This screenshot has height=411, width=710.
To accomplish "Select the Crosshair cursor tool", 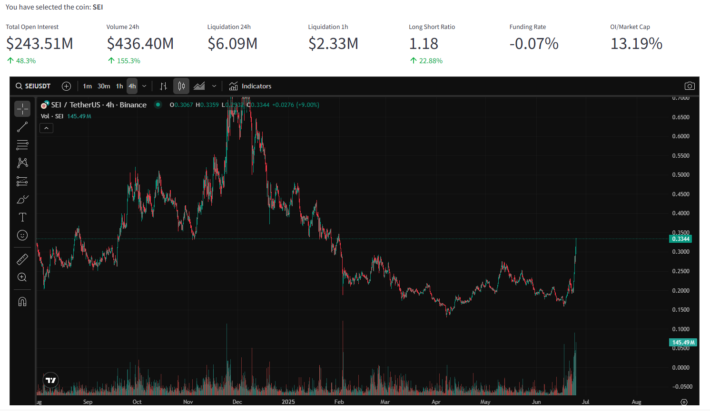I will 22,109.
